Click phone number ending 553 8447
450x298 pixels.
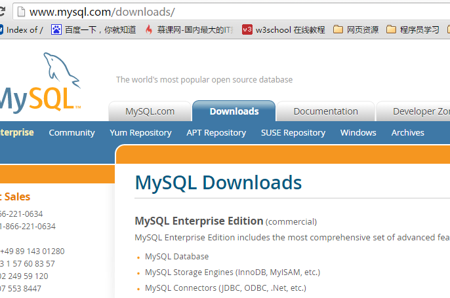(21, 289)
